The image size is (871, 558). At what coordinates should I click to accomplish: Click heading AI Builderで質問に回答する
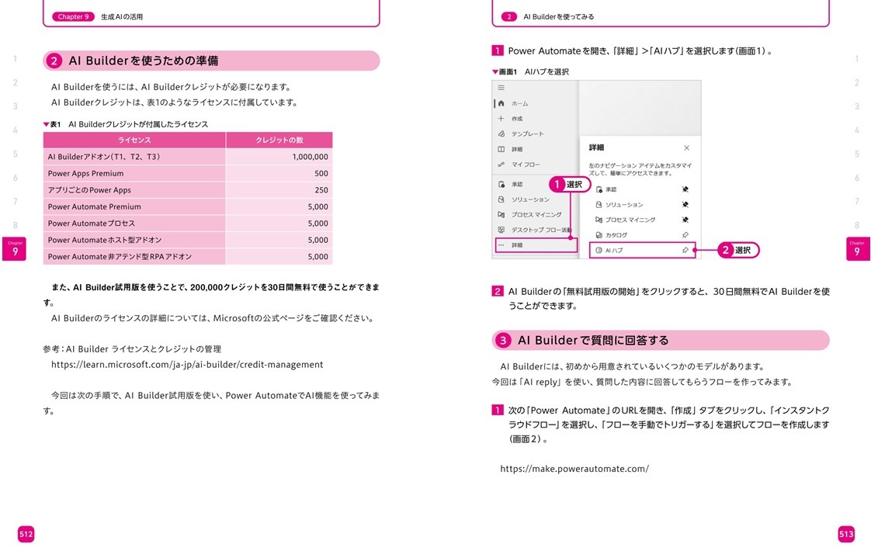[593, 341]
